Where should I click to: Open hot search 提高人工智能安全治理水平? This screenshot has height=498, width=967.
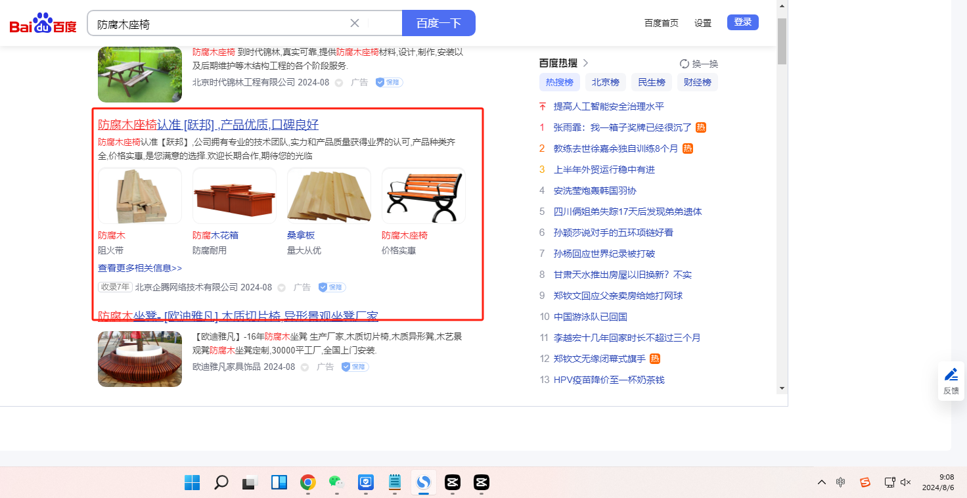[609, 106]
